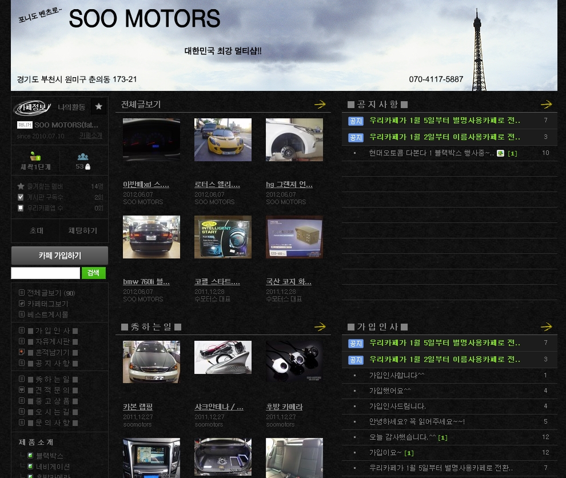566x478 pixels.
Task: Expand 공지사항 section using its arrow
Action: click(546, 105)
